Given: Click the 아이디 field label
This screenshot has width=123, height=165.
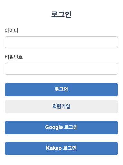Looking at the screenshot, I should click(12, 30).
